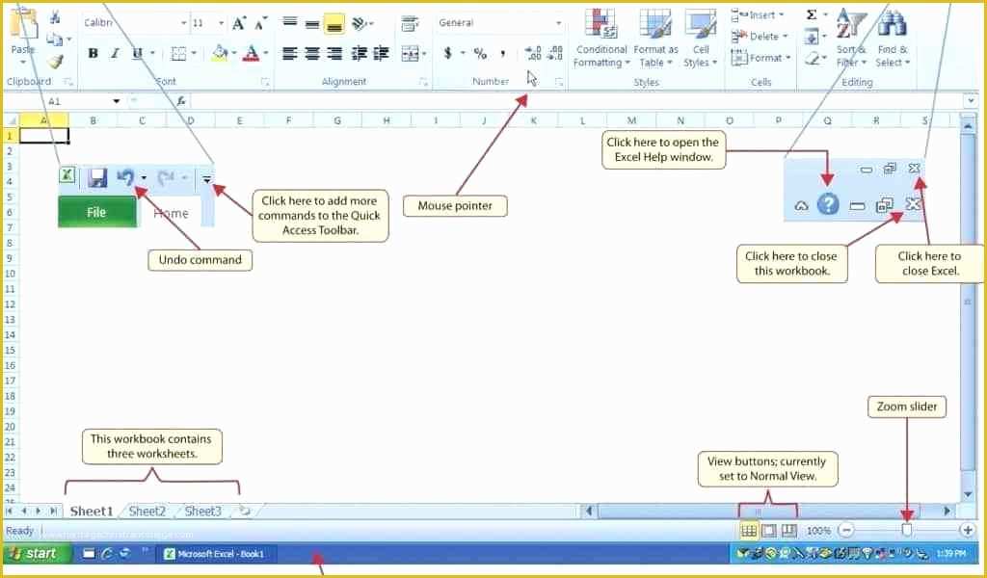The image size is (987, 578).
Task: Click the Format cells button
Action: tap(761, 58)
